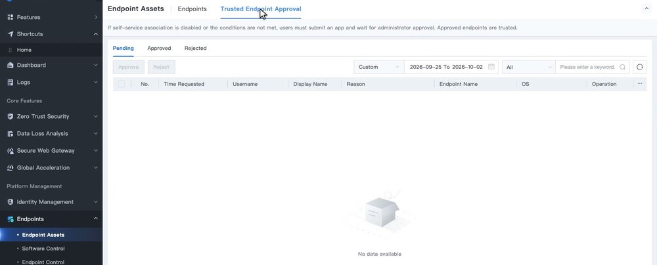Click the OS column header
Viewport: 657px width, 265px height.
coord(526,84)
